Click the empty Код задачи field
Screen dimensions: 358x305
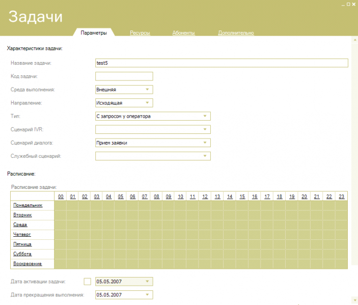[124, 76]
